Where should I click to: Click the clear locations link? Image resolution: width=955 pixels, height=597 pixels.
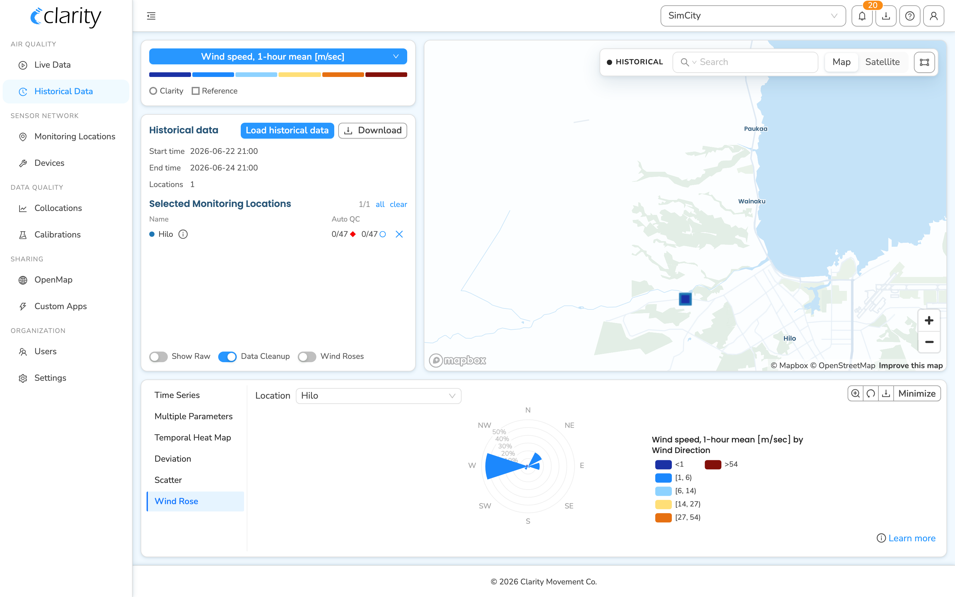[398, 204]
